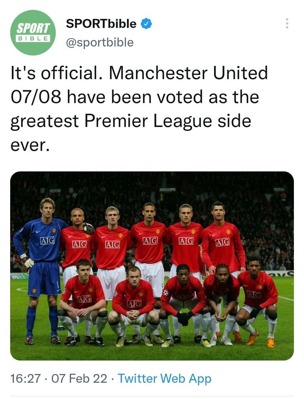
Task: Open the SPORTbible display name link
Action: coord(101,24)
